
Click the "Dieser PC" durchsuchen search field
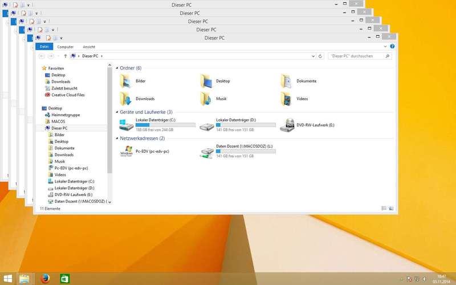click(357, 56)
